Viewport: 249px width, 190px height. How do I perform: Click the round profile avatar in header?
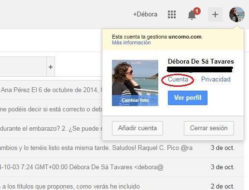point(237,14)
